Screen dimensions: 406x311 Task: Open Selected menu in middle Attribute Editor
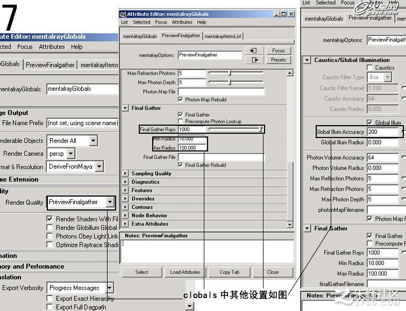[141, 22]
